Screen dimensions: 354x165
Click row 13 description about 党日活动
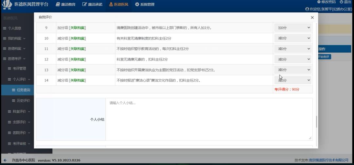click(x=166, y=70)
